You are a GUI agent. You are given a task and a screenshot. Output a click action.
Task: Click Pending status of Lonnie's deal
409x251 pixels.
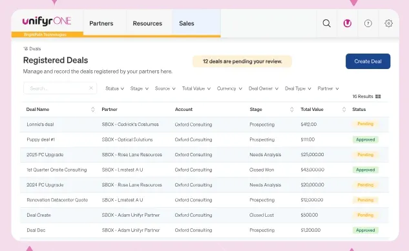[x=365, y=124]
